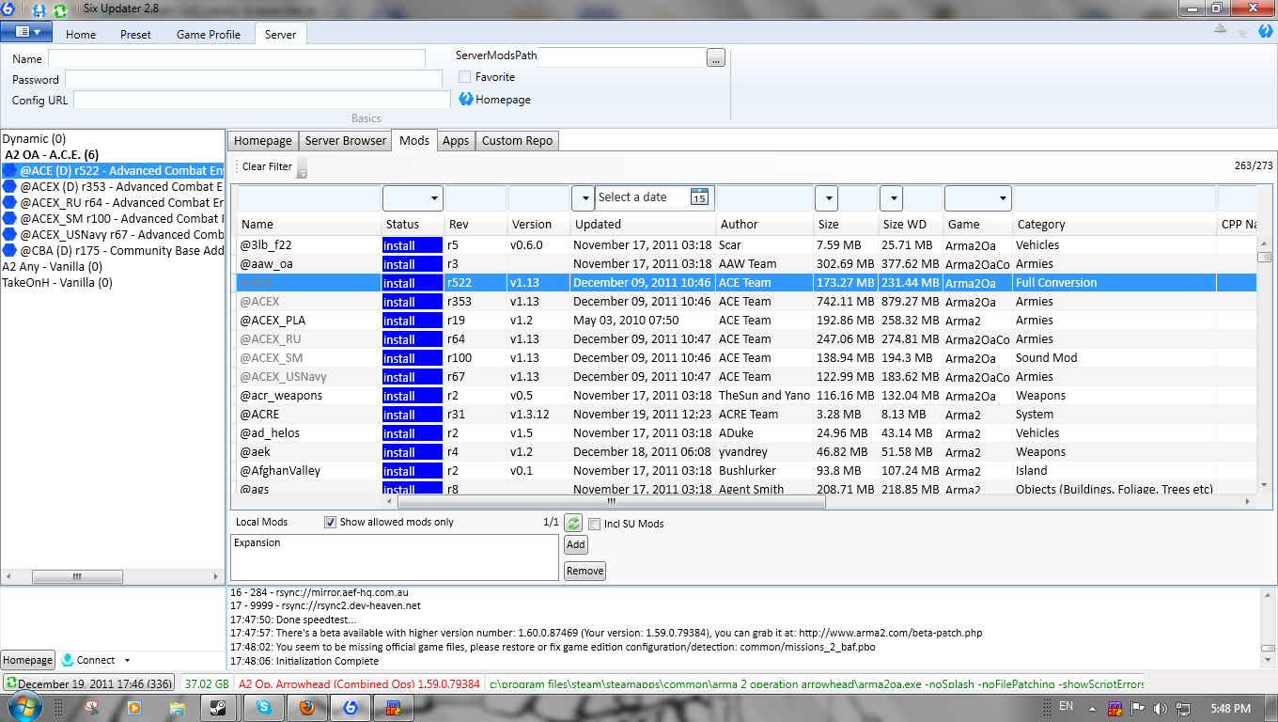Screen dimensions: 1278x722
Task: Switch to the Game Profile ribbon tab
Action: pyautogui.click(x=208, y=35)
